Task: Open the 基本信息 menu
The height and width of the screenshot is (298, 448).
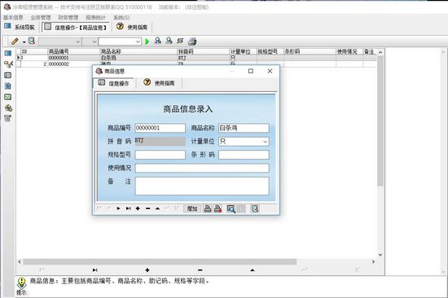Action: point(13,17)
